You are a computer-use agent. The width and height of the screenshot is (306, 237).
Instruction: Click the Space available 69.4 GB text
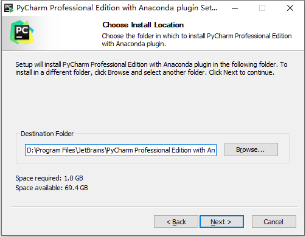point(52,188)
